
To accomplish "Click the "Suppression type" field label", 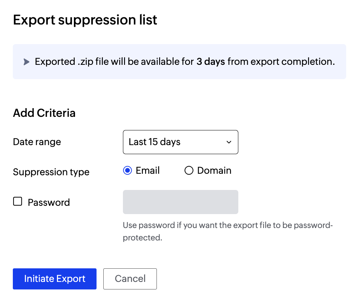I will point(51,172).
